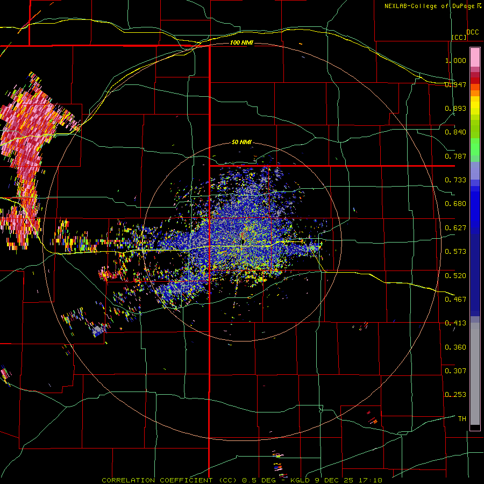Click the 0.307 color scale value
The width and height of the screenshot is (484, 484).
(x=455, y=371)
